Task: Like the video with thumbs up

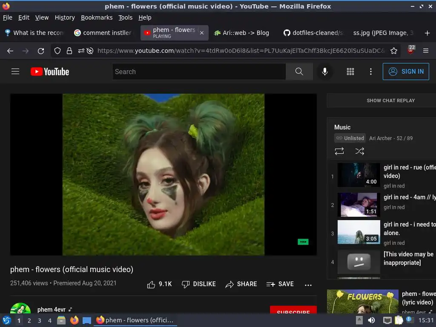Action: coord(159,284)
